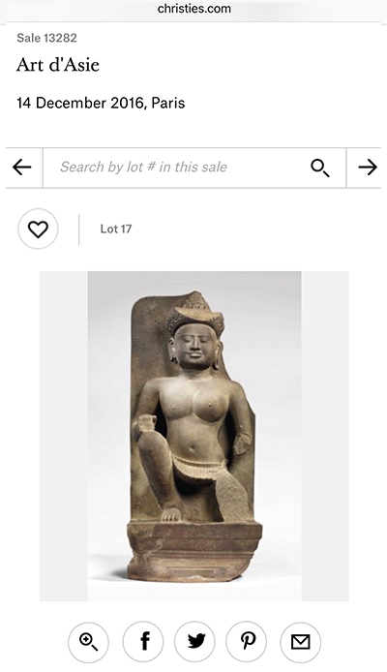Pin the lot on Pinterest

pyautogui.click(x=247, y=642)
